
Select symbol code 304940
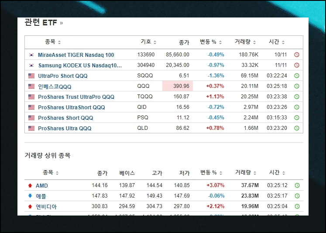146,65
